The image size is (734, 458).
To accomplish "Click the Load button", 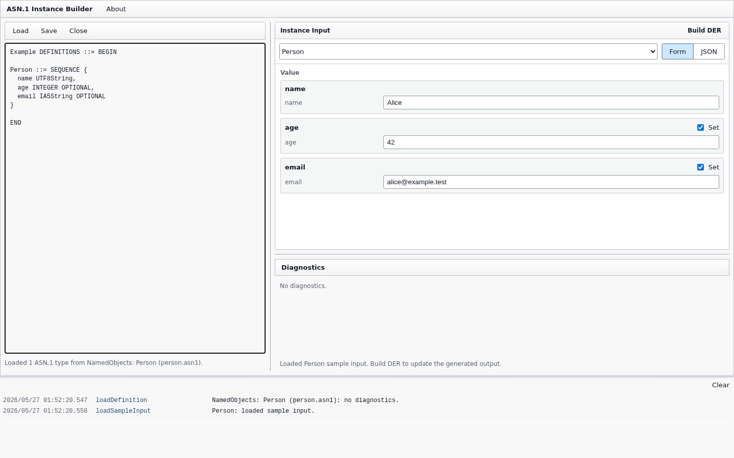I will 20,31.
